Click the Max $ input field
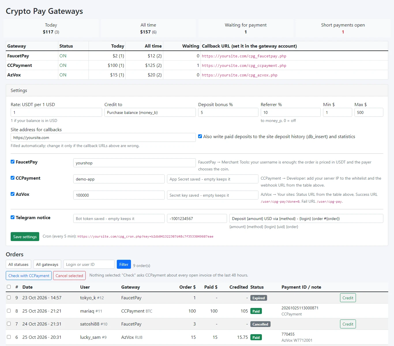Image resolution: width=394 pixels, height=346 pixels. point(369,112)
